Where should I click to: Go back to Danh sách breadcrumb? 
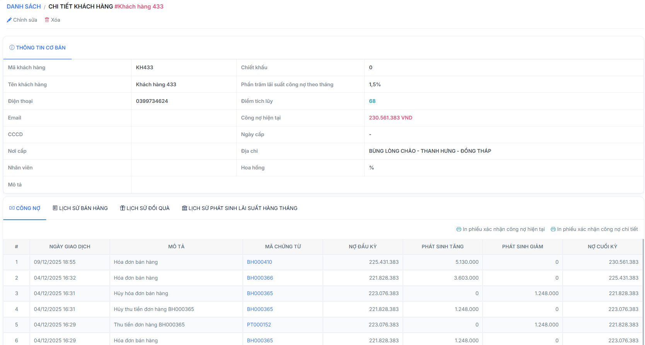(x=24, y=7)
